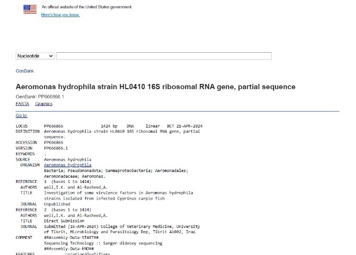Focus the empty search text box
Screen dimensions: 356x255
(164, 56)
